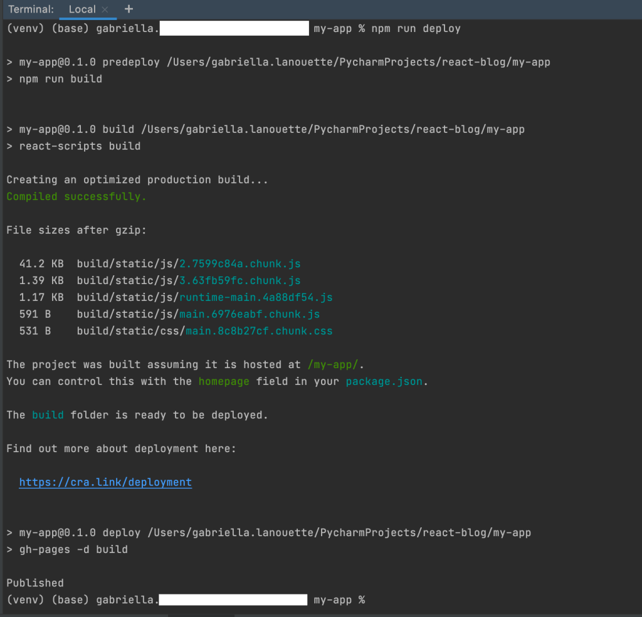Click the npm run deploy command text

416,28
